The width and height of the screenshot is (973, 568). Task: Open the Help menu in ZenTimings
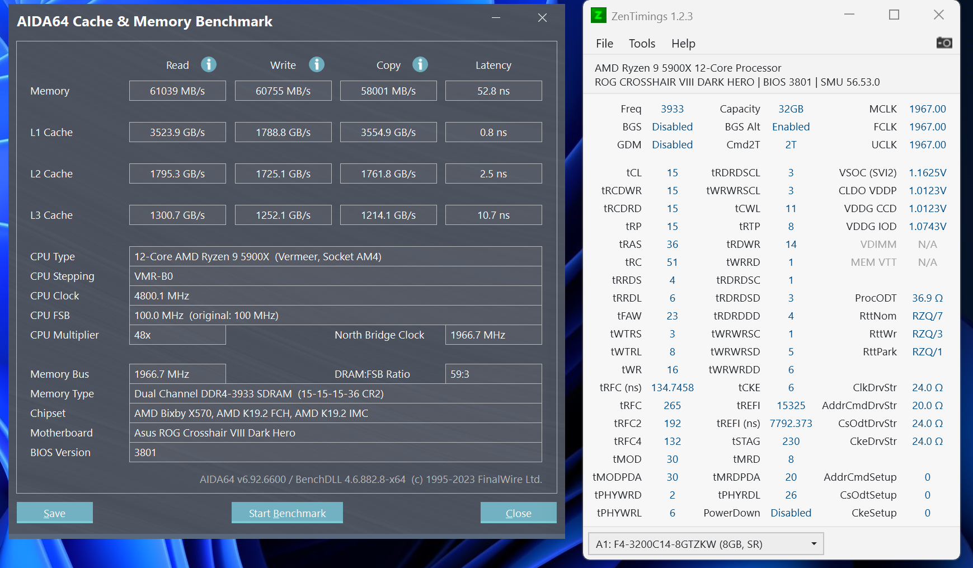[x=683, y=44]
